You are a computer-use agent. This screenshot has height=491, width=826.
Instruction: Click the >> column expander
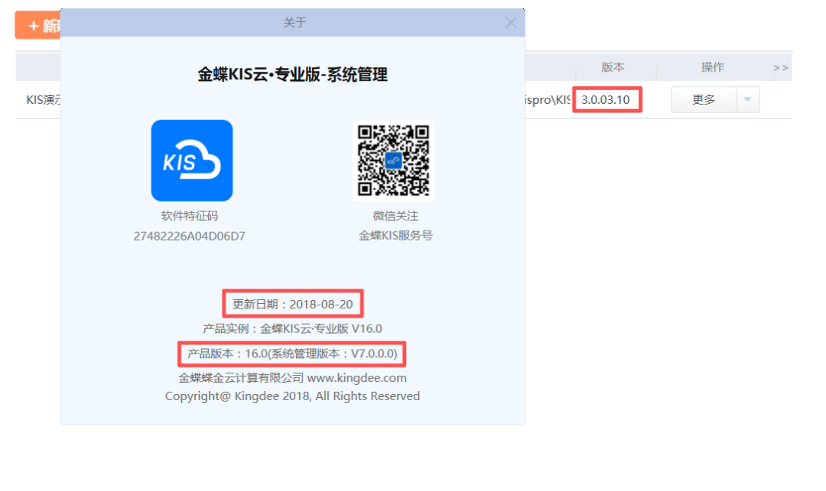pyautogui.click(x=781, y=68)
